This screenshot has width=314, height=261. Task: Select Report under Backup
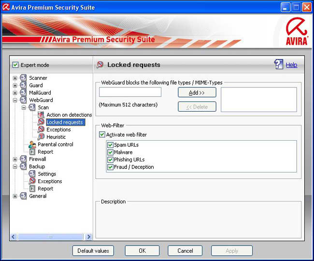45,188
